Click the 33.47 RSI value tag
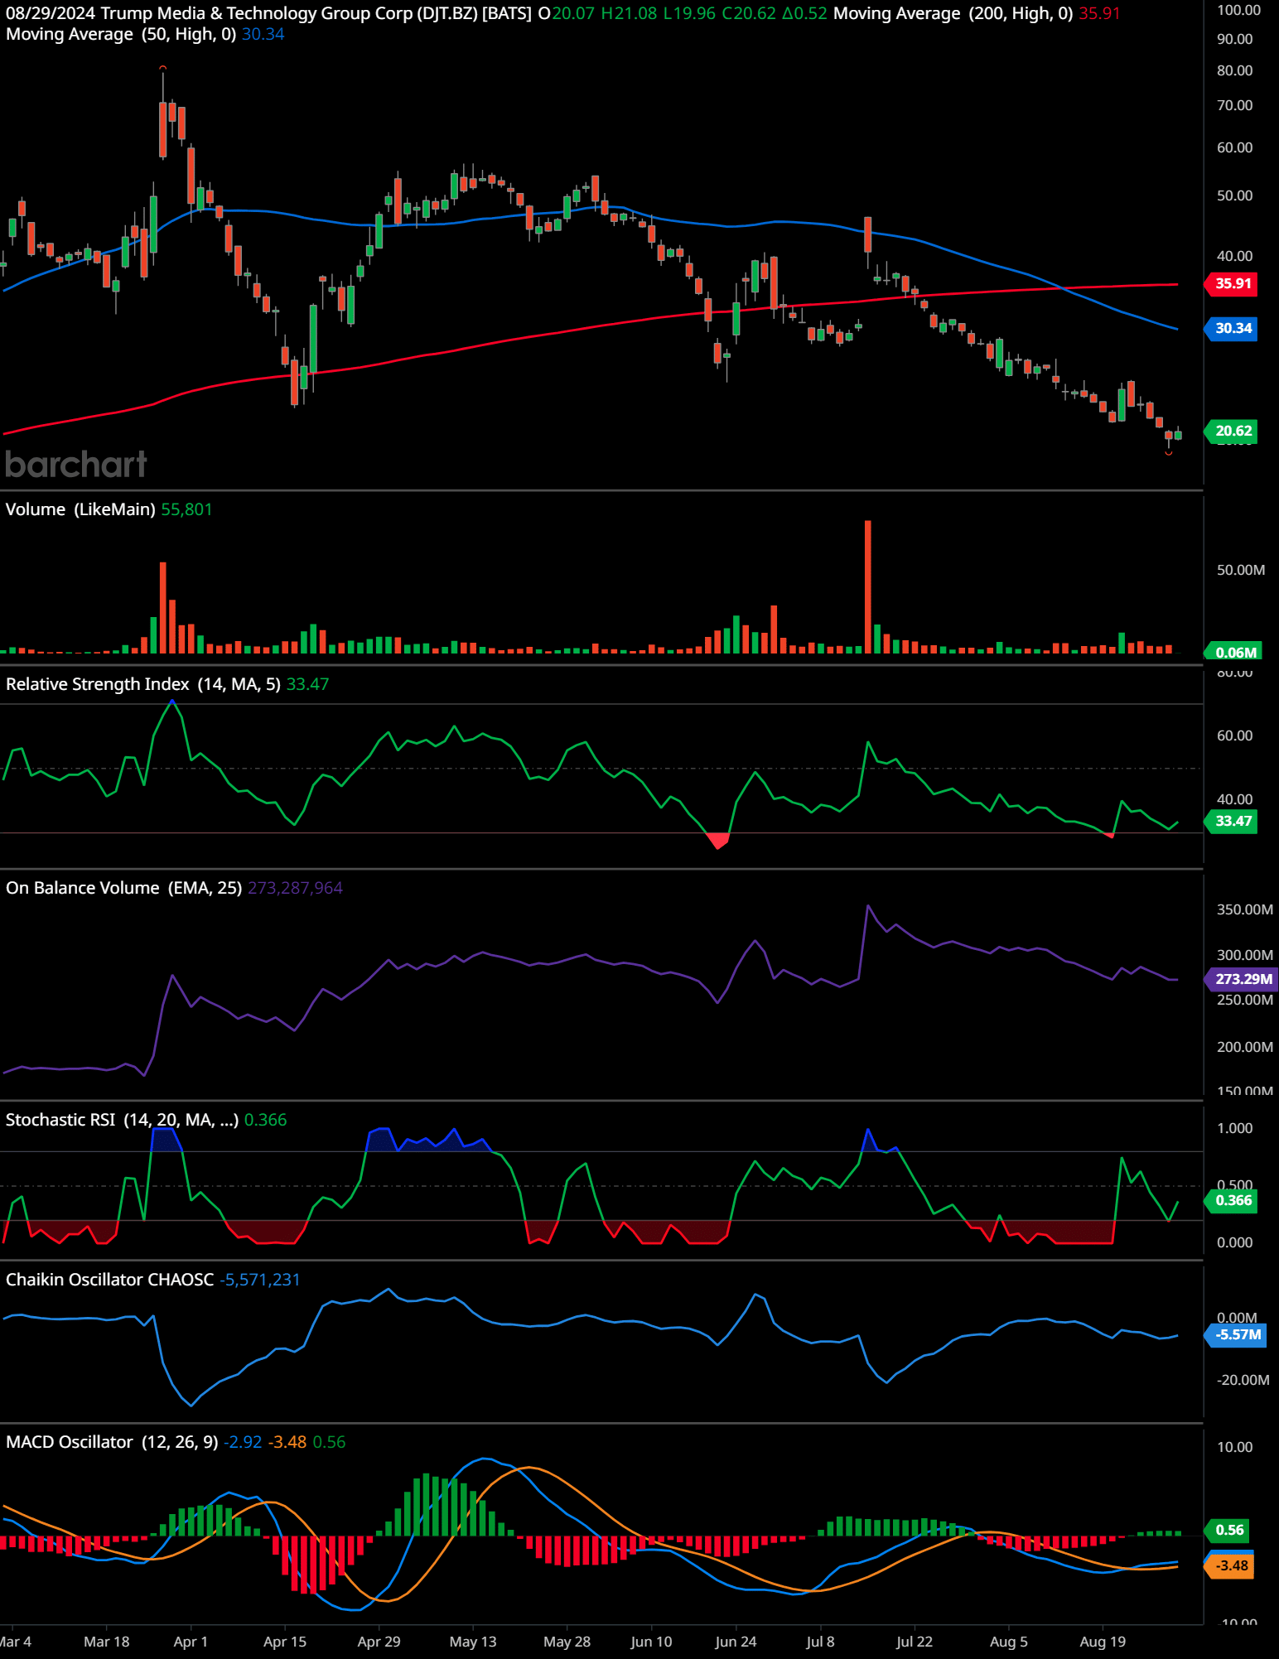The height and width of the screenshot is (1659, 1279). tap(1232, 822)
